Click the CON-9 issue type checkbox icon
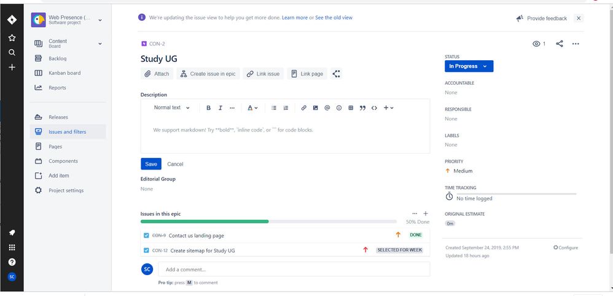The image size is (613, 296). (x=146, y=235)
